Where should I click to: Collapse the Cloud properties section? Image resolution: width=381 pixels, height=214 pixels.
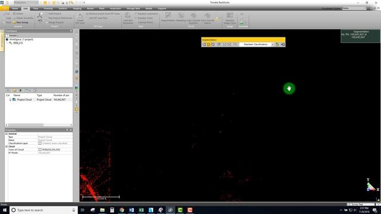point(7,147)
